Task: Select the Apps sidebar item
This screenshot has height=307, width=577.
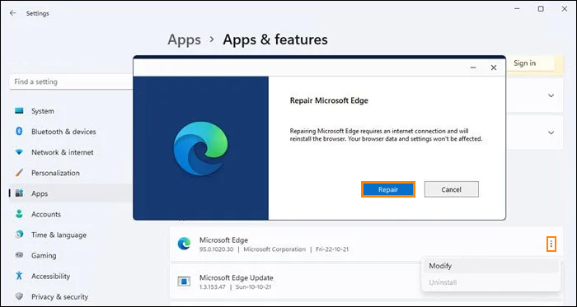Action: click(70, 193)
